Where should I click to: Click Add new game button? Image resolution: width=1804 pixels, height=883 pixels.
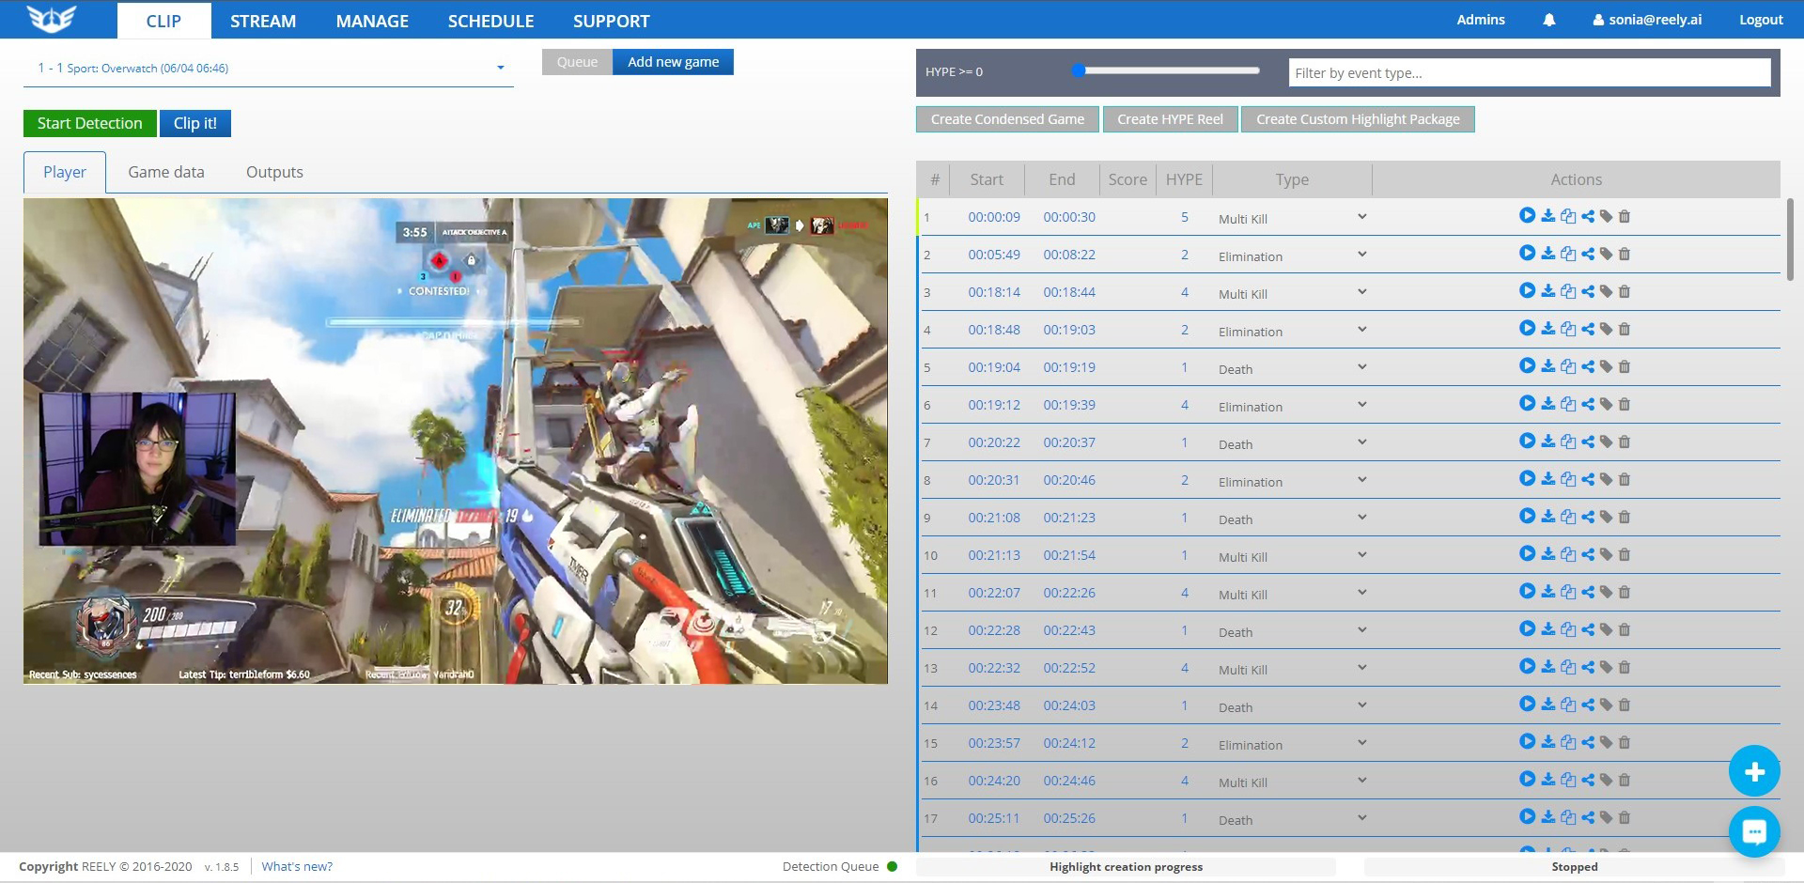click(674, 62)
